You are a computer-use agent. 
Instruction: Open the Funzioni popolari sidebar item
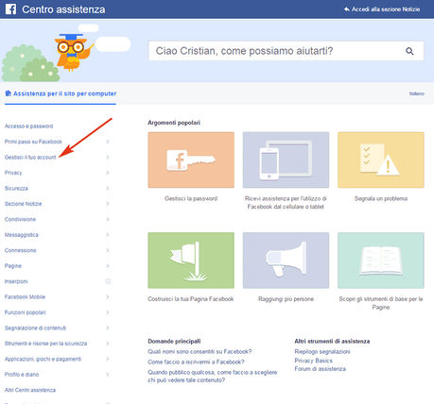[x=26, y=312]
